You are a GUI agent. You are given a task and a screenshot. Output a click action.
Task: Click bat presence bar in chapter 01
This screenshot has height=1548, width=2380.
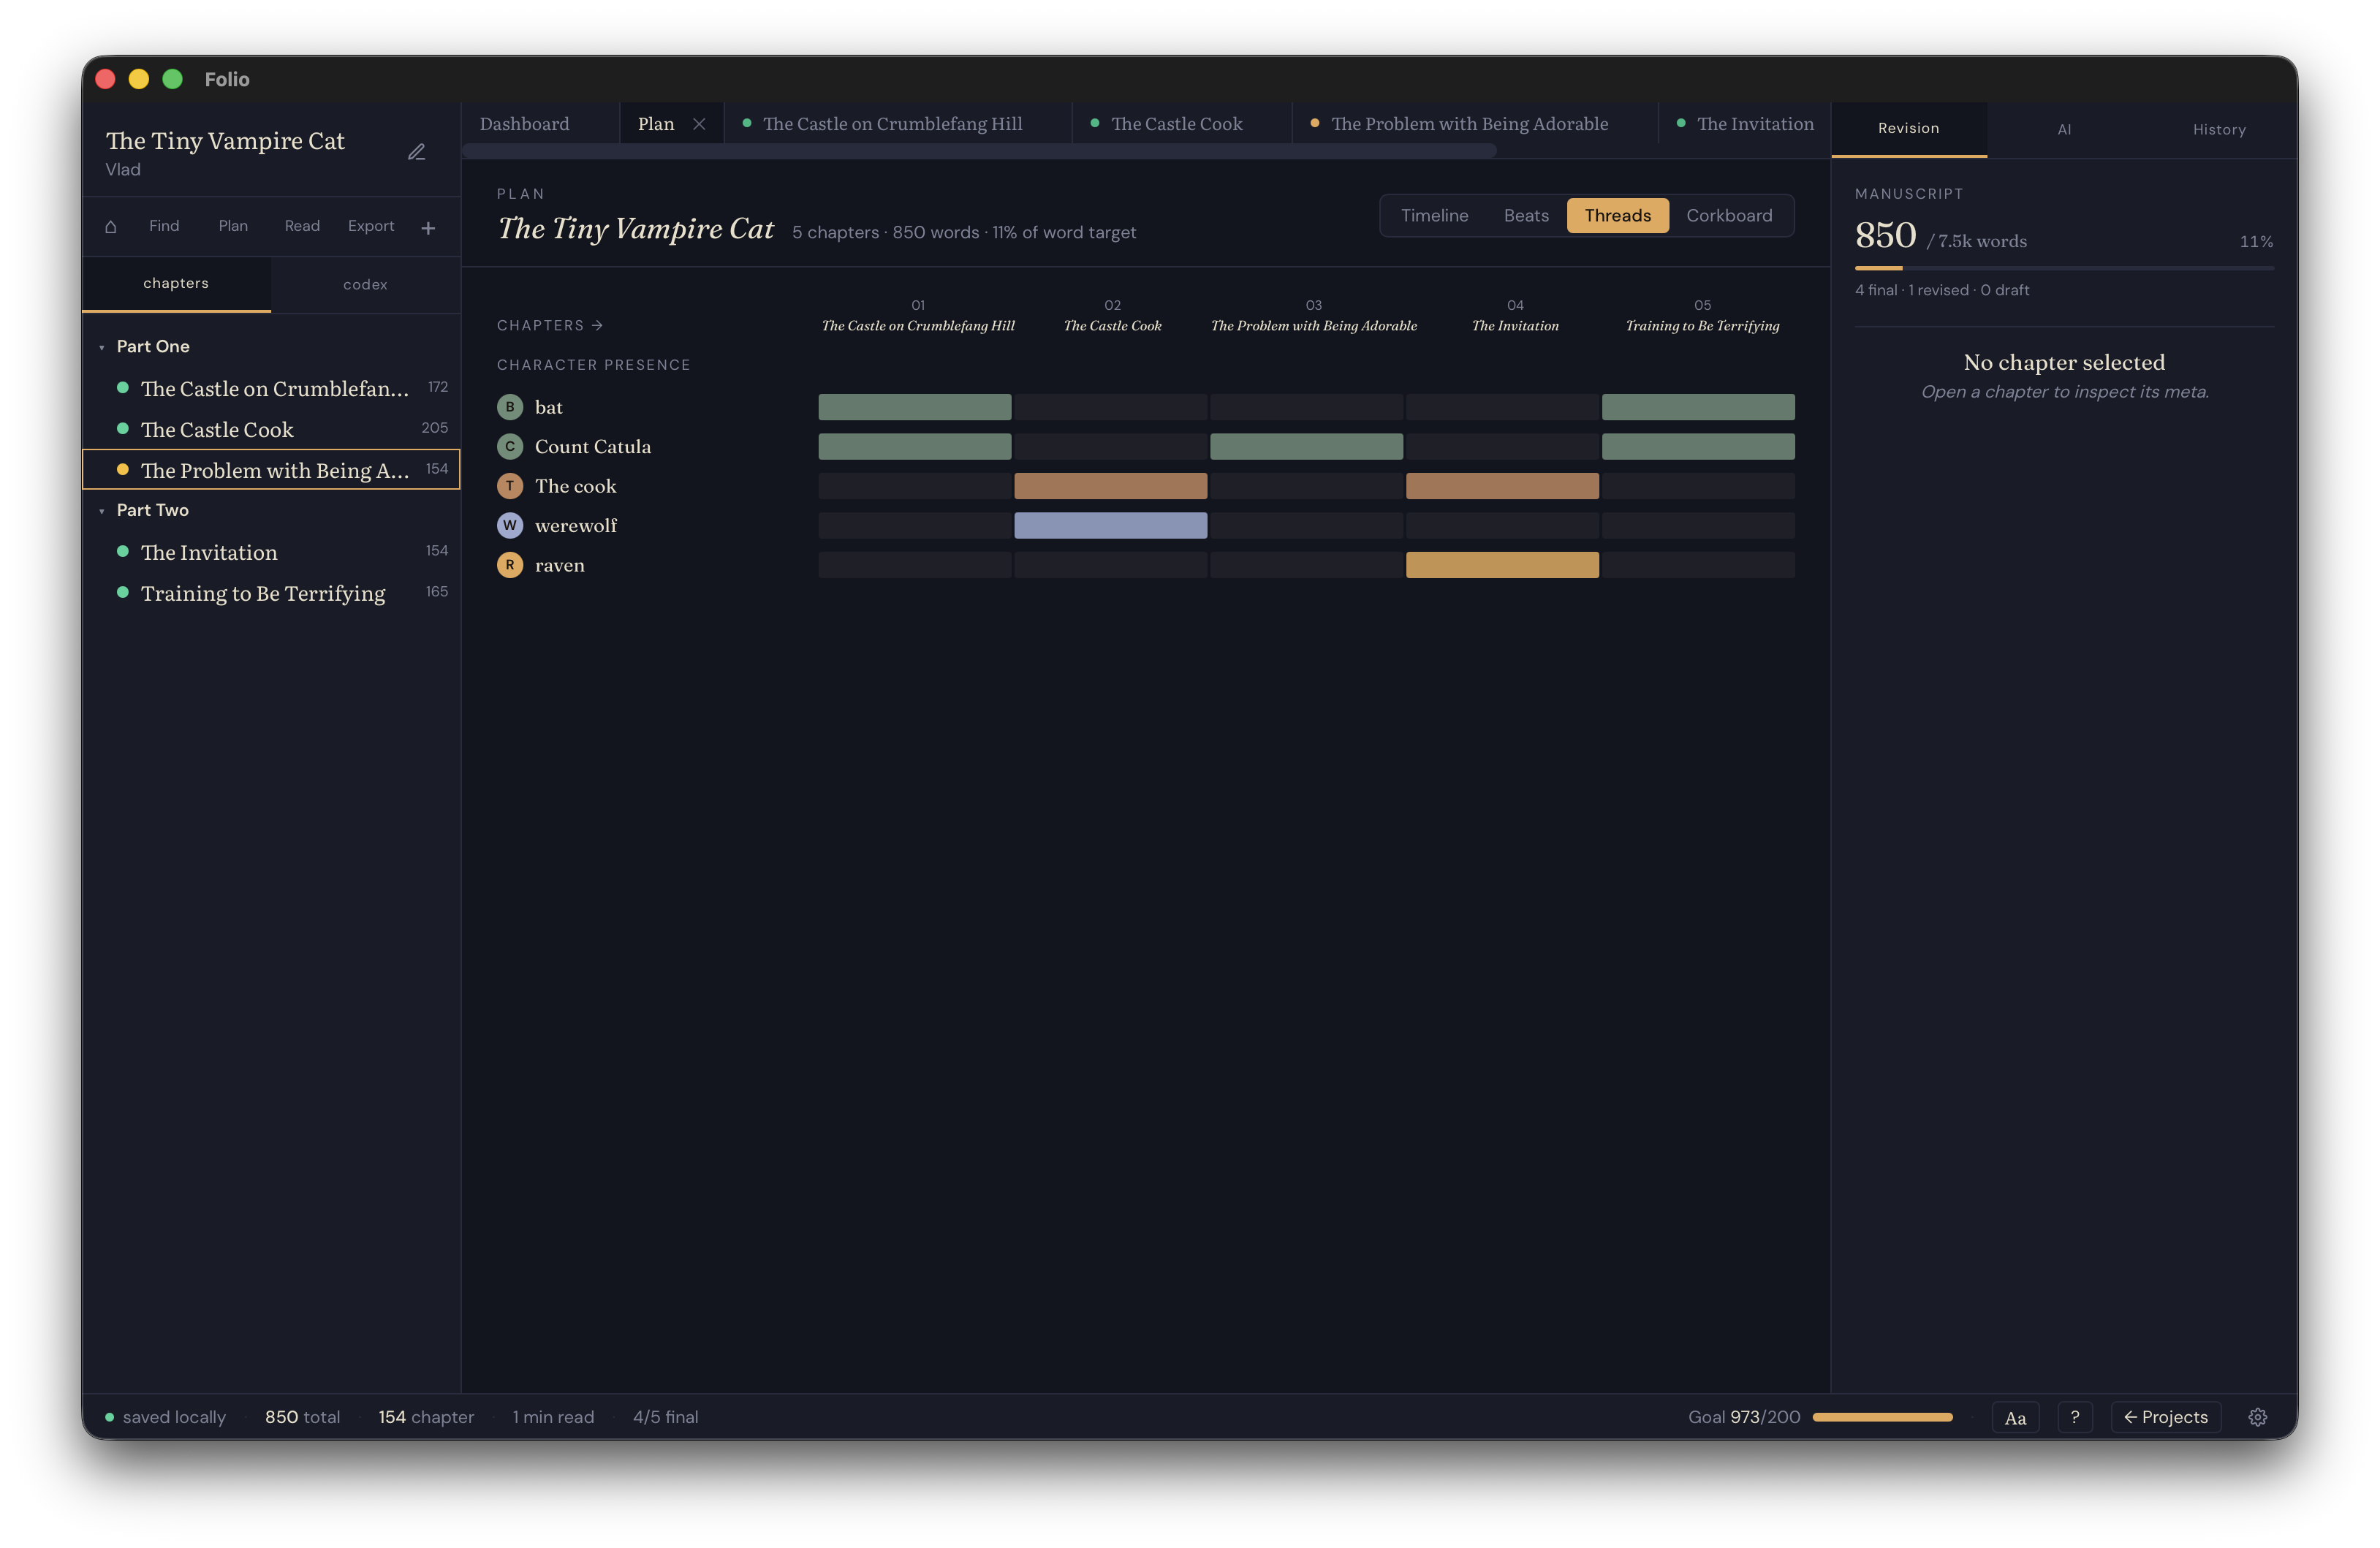coord(915,407)
